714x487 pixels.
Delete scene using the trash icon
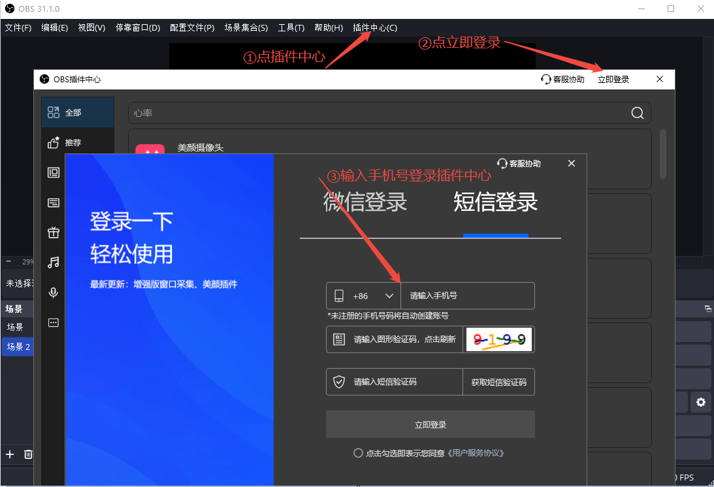point(27,454)
